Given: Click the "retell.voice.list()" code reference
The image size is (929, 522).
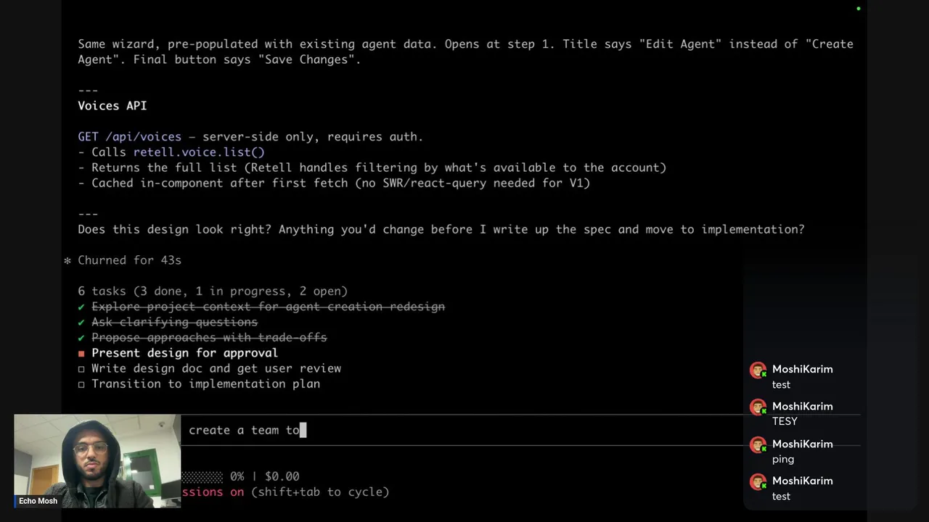Looking at the screenshot, I should [199, 152].
